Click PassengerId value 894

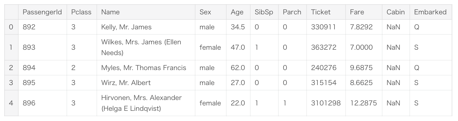(29, 68)
